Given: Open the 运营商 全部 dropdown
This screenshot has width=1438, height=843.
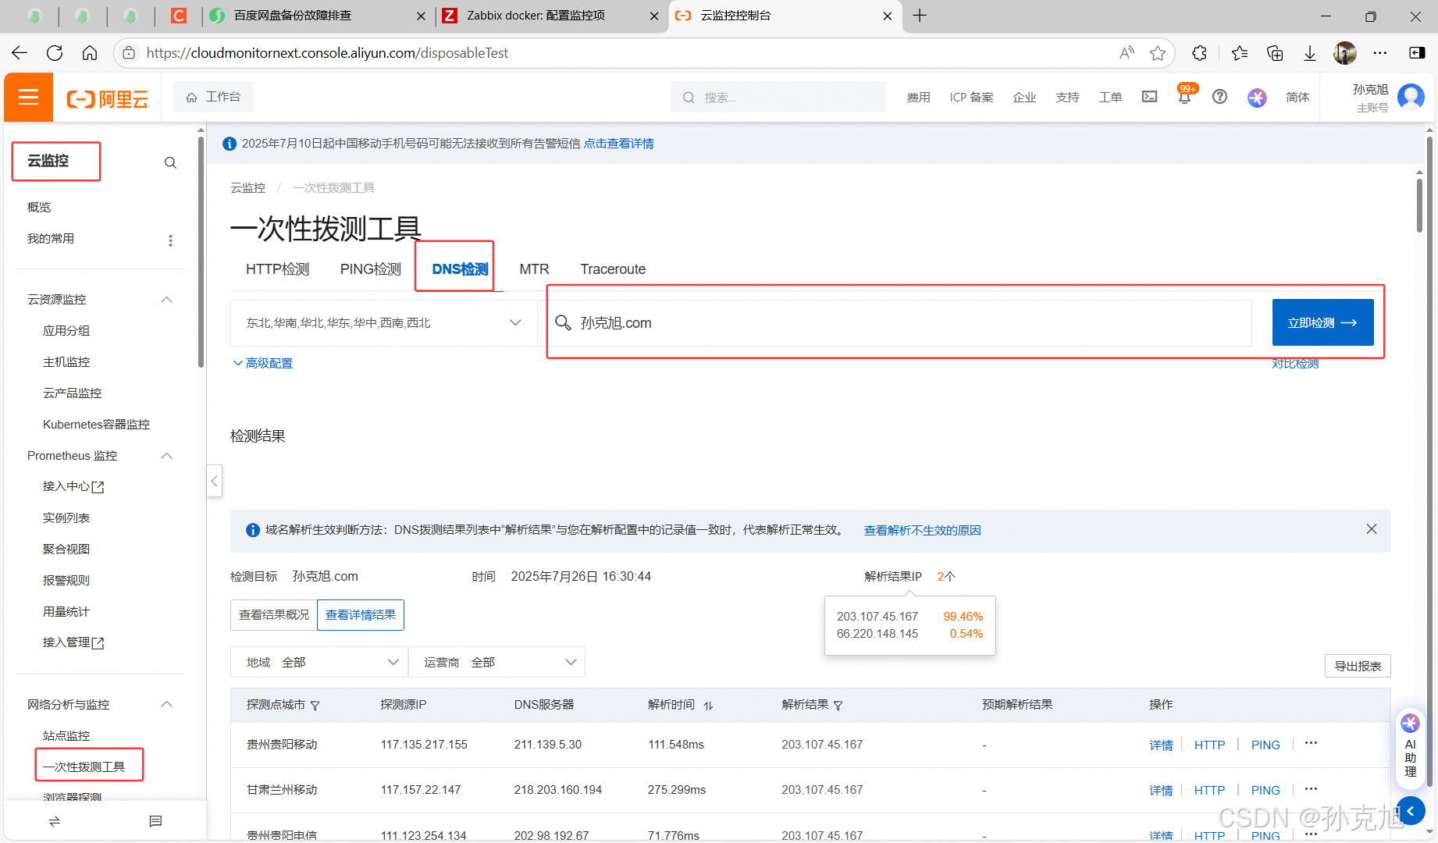Looking at the screenshot, I should click(x=497, y=662).
